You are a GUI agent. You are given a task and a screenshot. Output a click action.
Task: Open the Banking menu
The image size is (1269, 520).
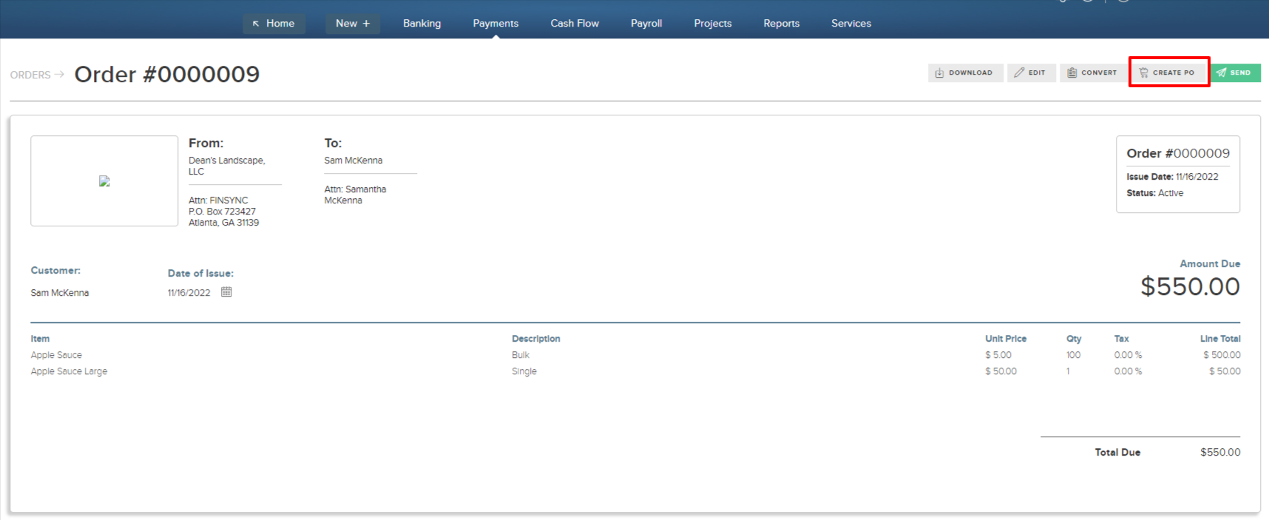(x=422, y=24)
